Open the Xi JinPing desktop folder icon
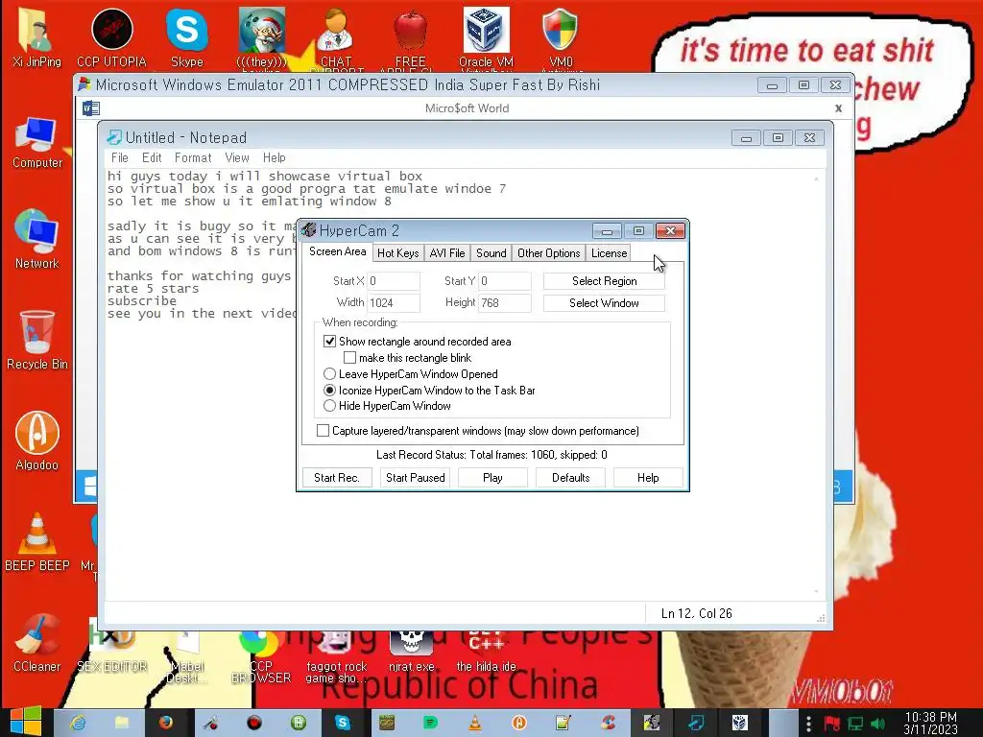 coord(36,36)
